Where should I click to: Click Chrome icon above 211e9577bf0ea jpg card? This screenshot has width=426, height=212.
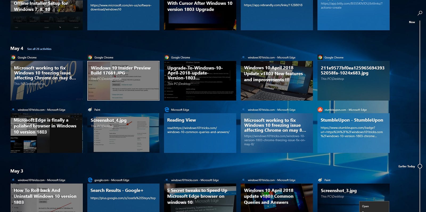[x=320, y=57]
